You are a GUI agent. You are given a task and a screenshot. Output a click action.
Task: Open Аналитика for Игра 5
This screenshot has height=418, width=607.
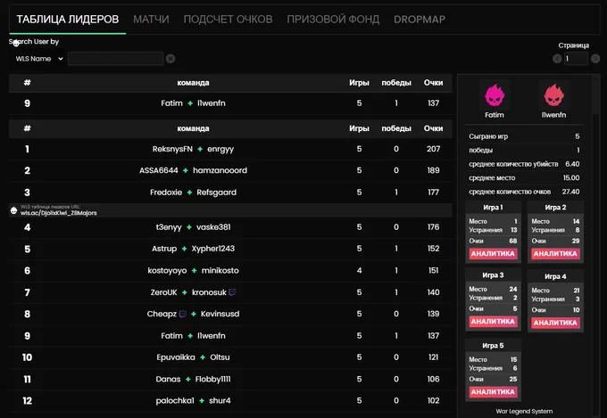(x=493, y=391)
